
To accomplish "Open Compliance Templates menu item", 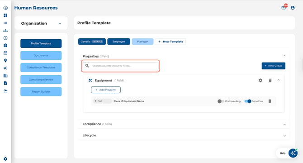I will pyautogui.click(x=41, y=68).
